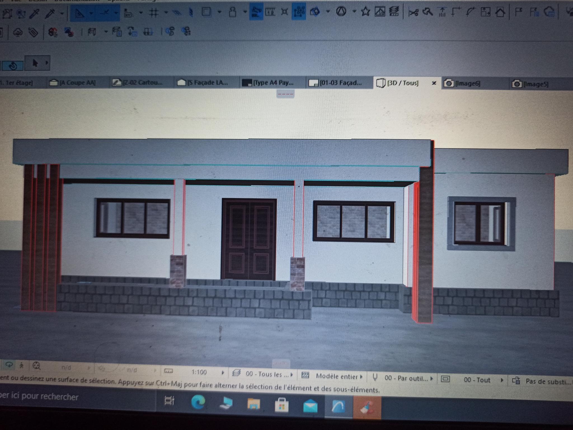The image size is (573, 430).
Task: Toggle the Guide Lines triangle button
Action: click(79, 13)
